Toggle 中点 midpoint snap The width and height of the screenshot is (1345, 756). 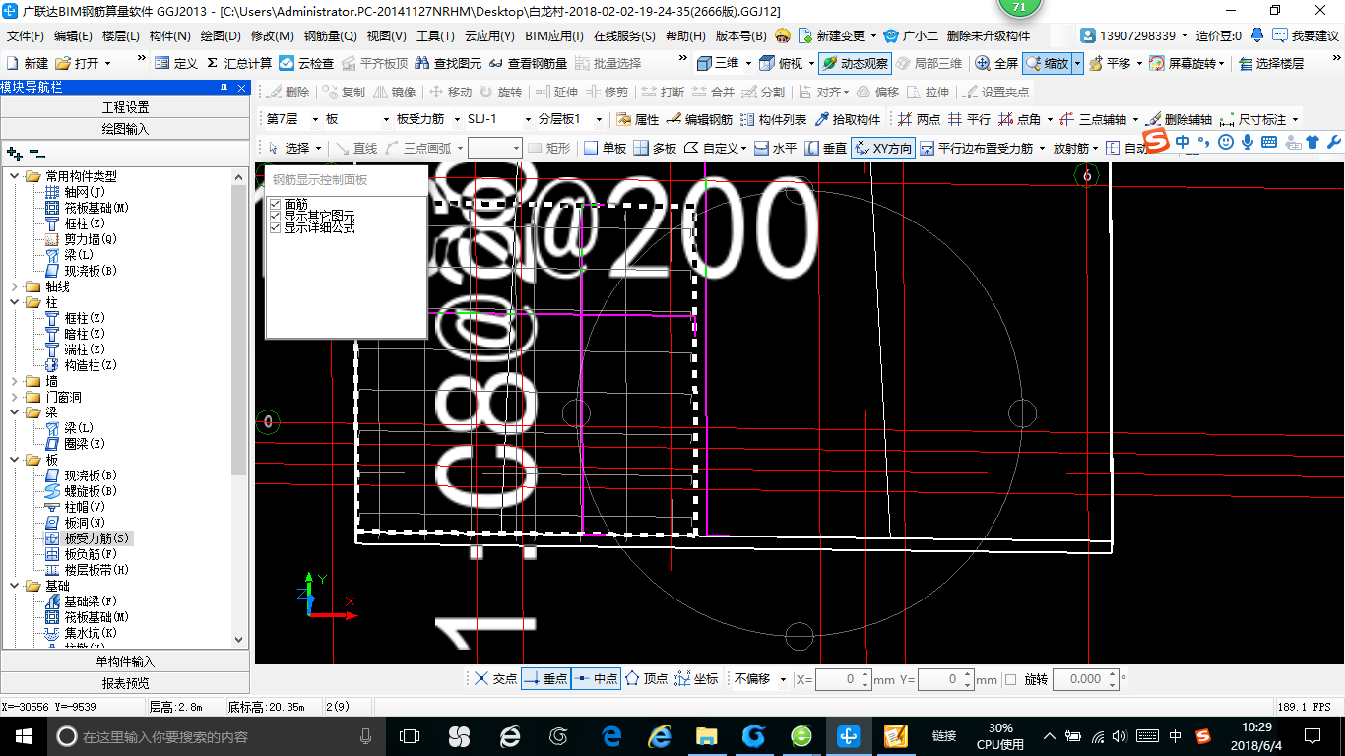click(x=596, y=679)
